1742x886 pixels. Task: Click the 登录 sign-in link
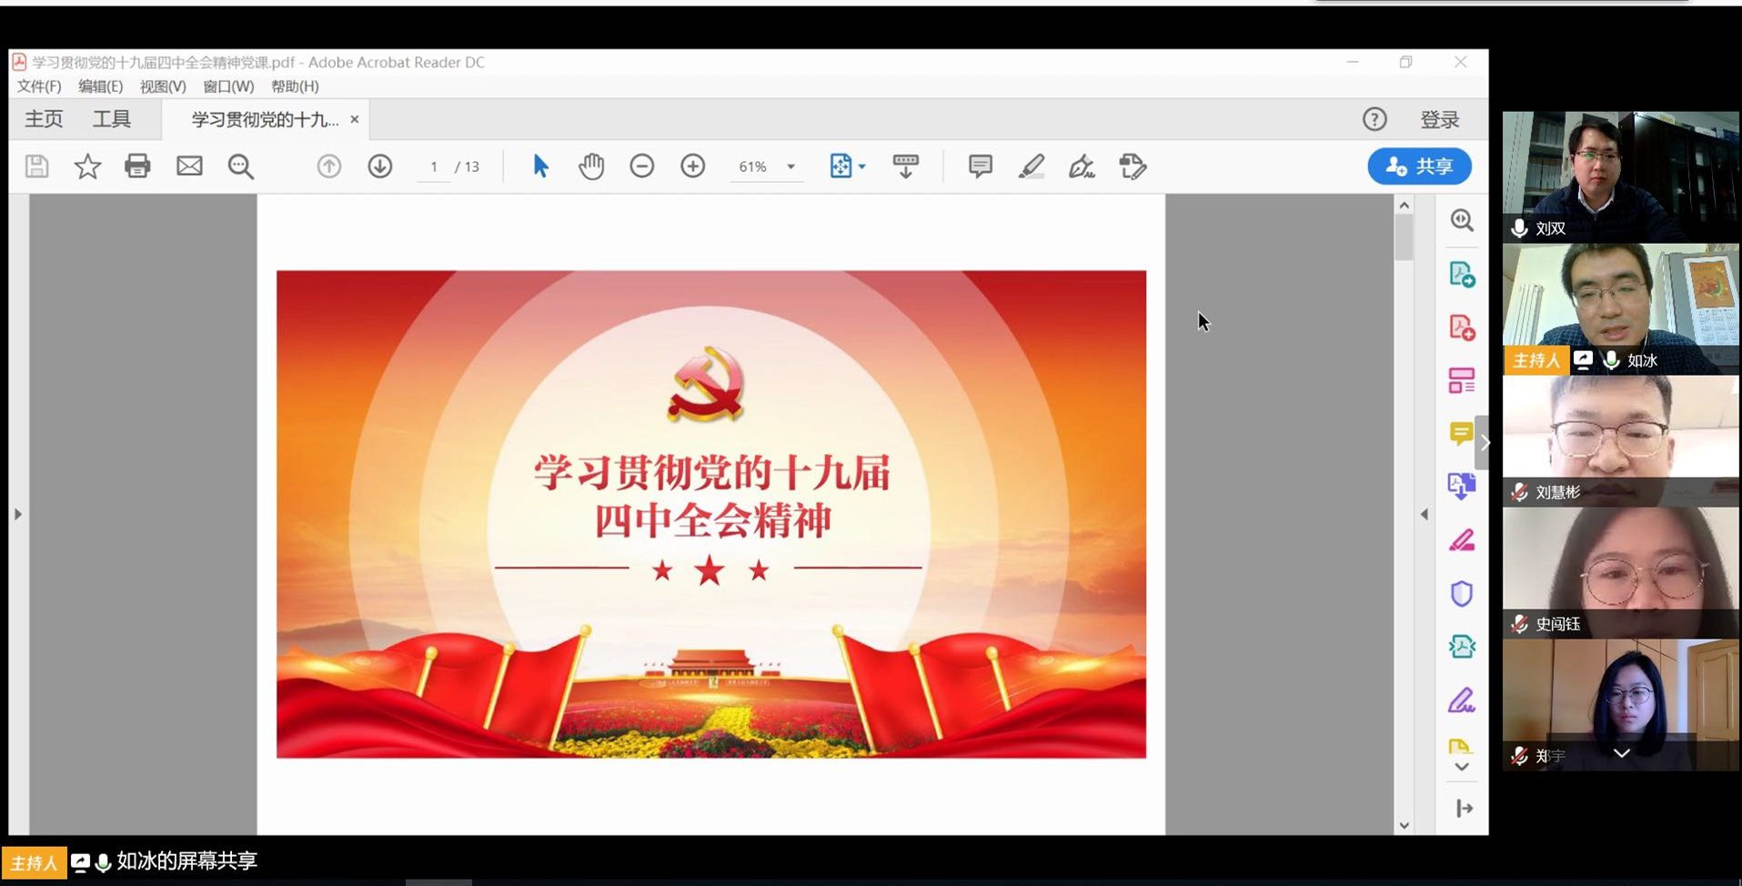pyautogui.click(x=1439, y=119)
